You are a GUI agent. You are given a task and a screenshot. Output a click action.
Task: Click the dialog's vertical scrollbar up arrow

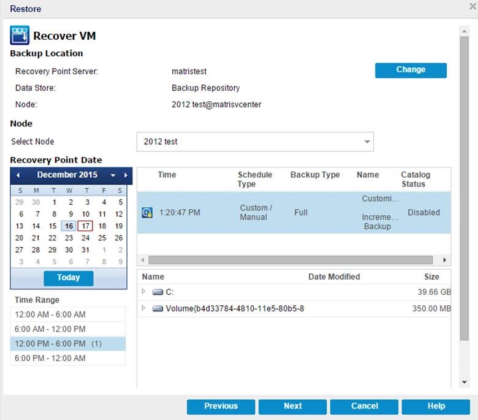[465, 31]
